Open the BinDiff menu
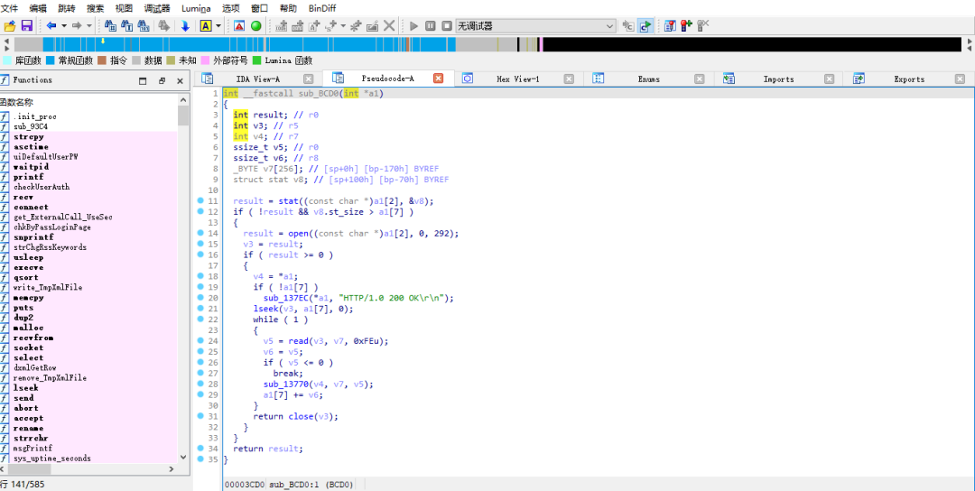The height and width of the screenshot is (491, 975). click(x=322, y=9)
